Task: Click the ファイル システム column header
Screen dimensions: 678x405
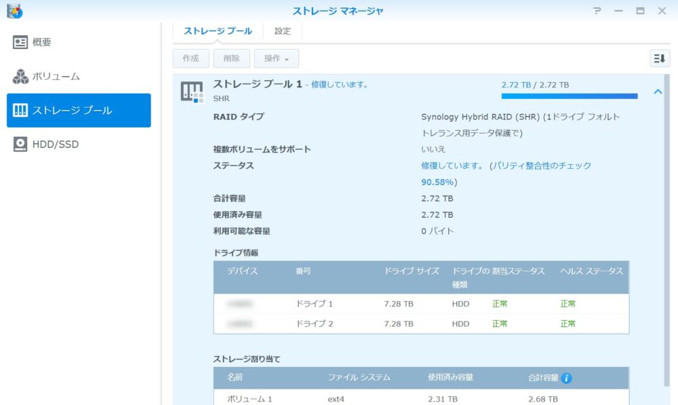Action: click(x=359, y=377)
